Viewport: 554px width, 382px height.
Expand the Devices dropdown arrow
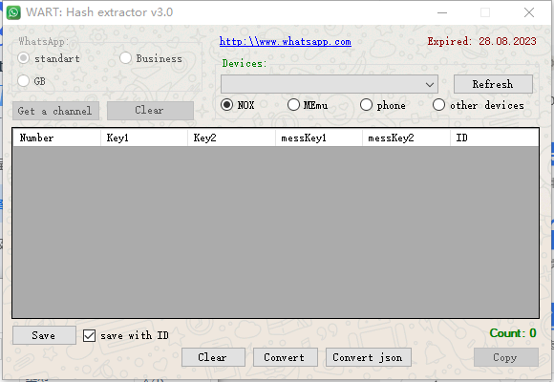430,84
